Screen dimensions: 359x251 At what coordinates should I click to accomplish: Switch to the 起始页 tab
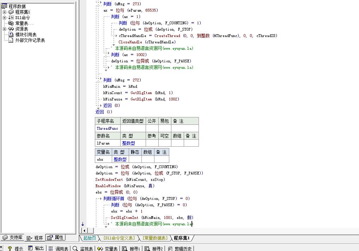(90, 238)
